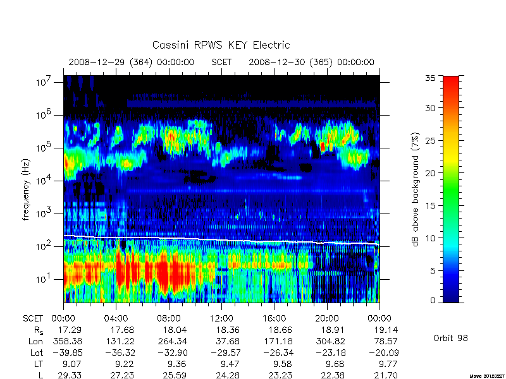Click the color bar value 10
This screenshot has height=379, width=506.
(x=430, y=238)
